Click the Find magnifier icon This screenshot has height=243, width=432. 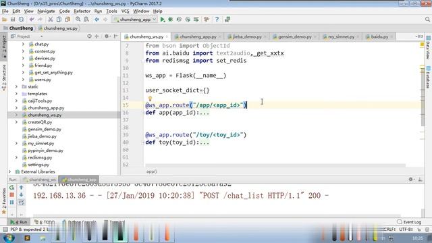78,20
